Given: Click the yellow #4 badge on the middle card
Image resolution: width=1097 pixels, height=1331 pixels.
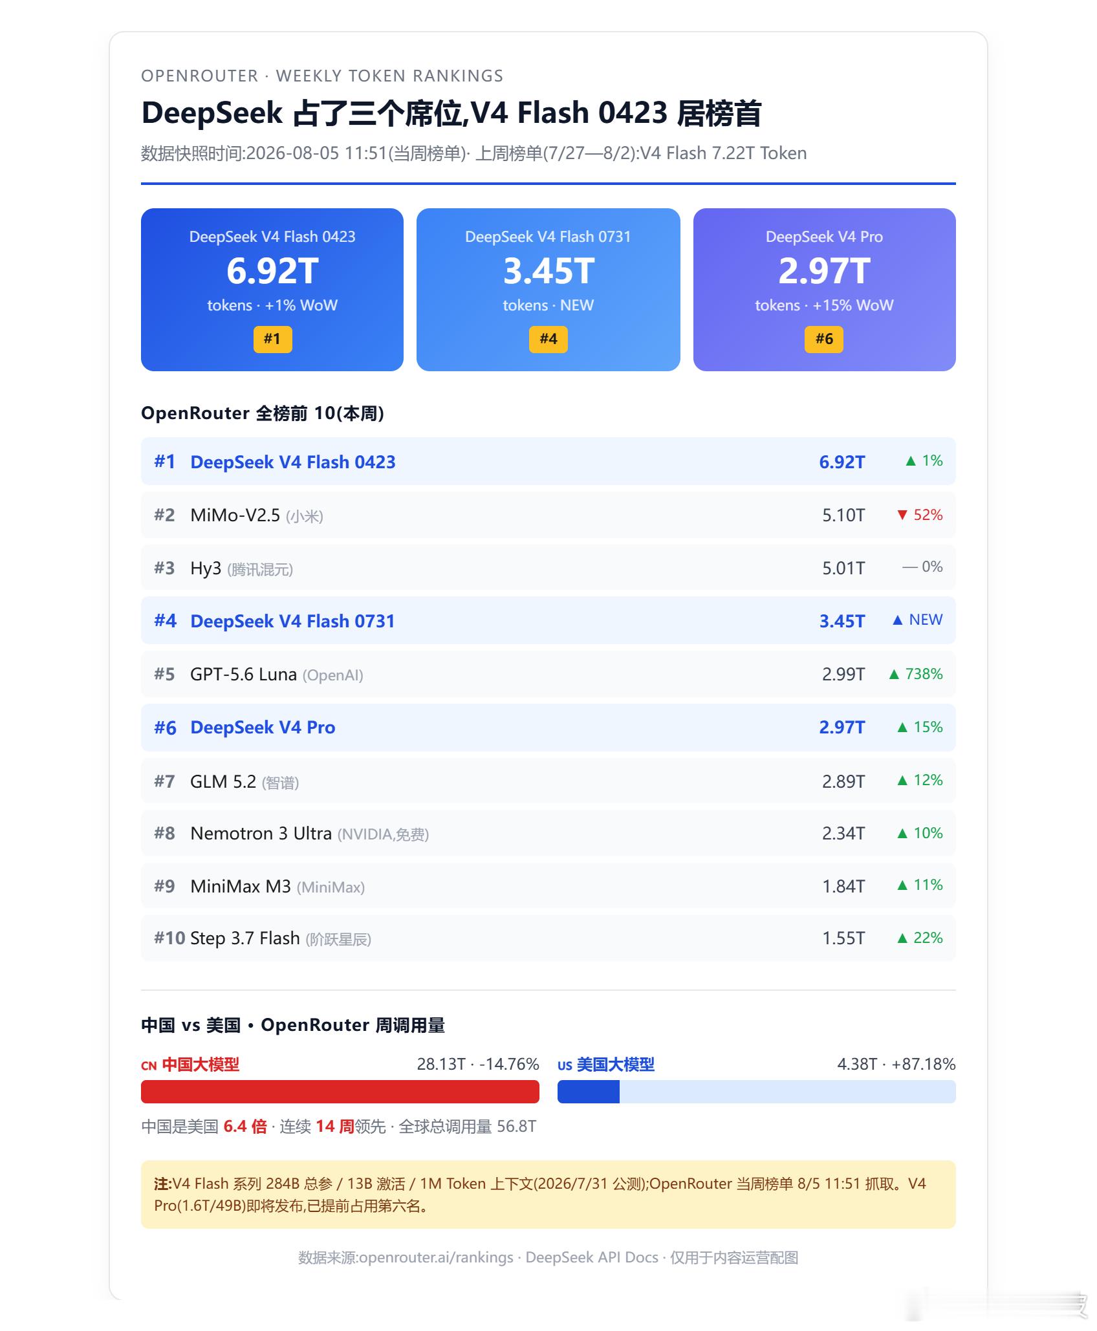Looking at the screenshot, I should tap(548, 339).
